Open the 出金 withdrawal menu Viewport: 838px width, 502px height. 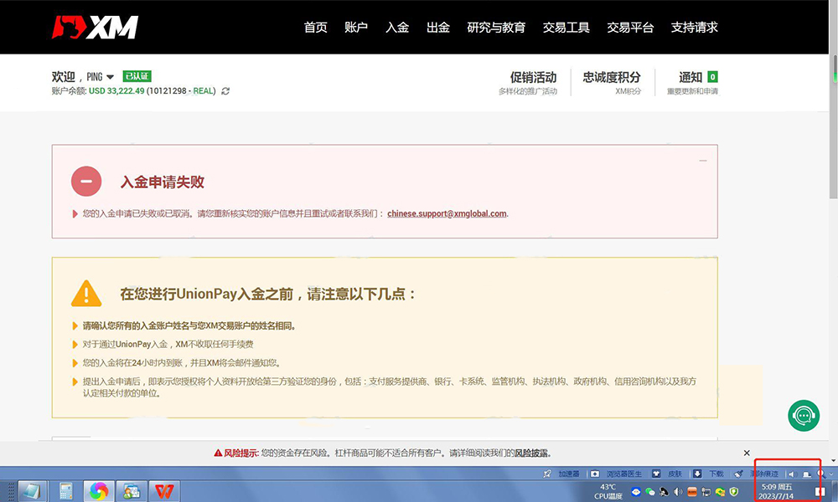pos(438,27)
